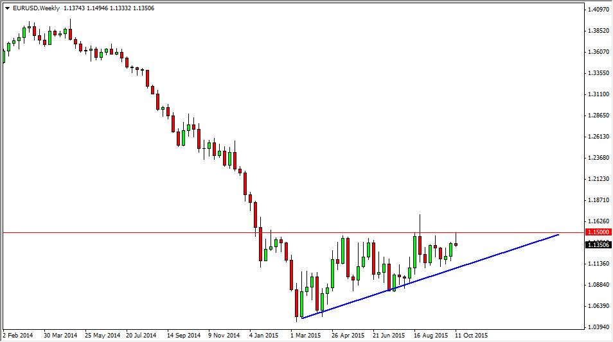
Task: Click price axis label 1.16260
Action: coord(598,221)
